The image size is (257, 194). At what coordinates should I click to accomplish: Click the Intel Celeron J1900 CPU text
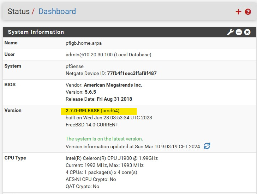click(112, 158)
